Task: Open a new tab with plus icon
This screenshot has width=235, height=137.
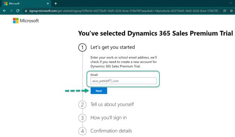Action: pyautogui.click(x=56, y=3)
